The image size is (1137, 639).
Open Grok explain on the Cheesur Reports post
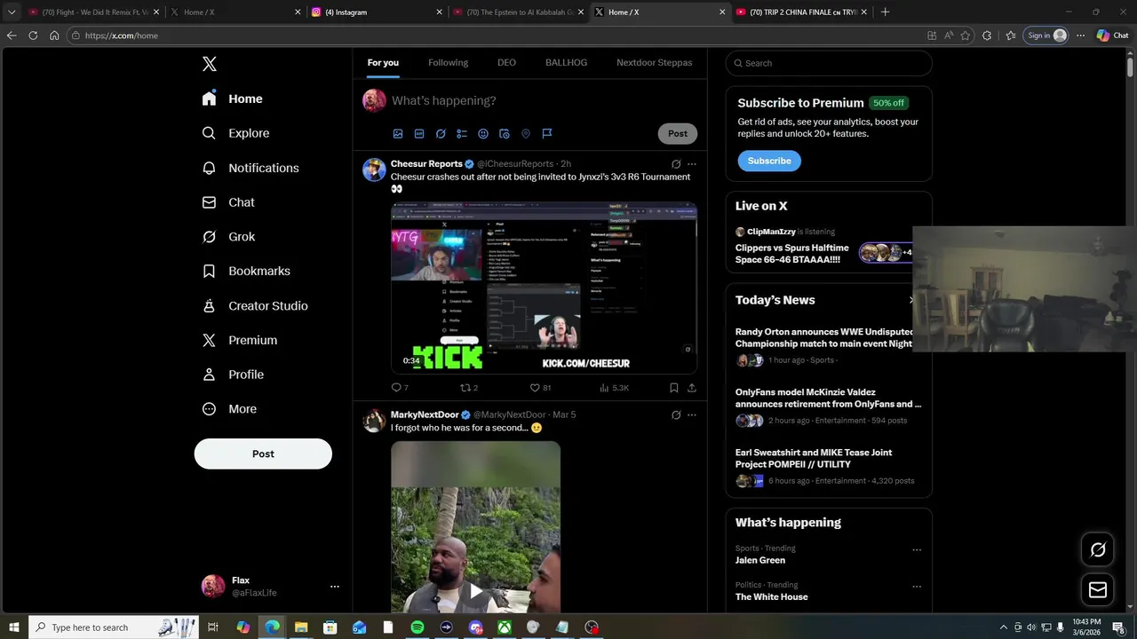coord(676,164)
